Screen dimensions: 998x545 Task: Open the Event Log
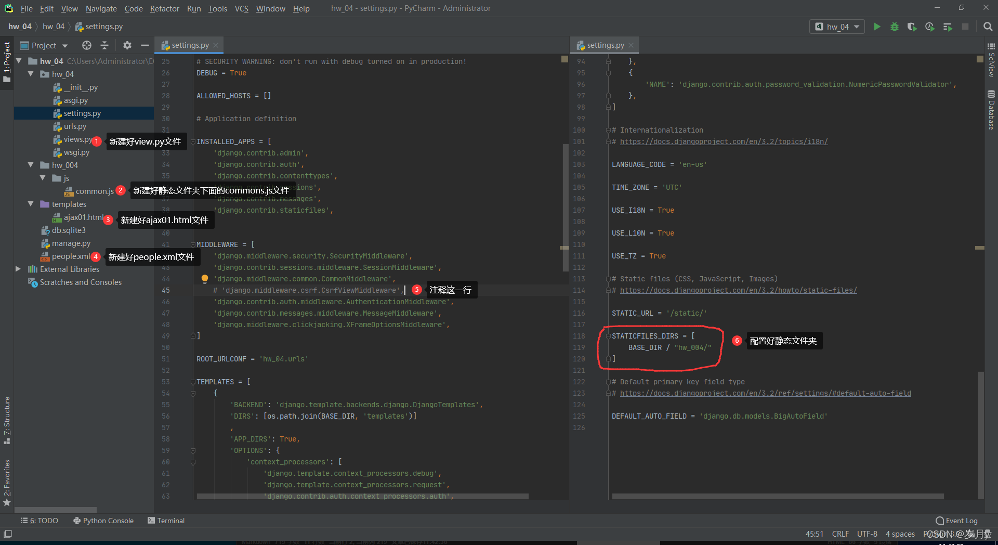point(956,521)
